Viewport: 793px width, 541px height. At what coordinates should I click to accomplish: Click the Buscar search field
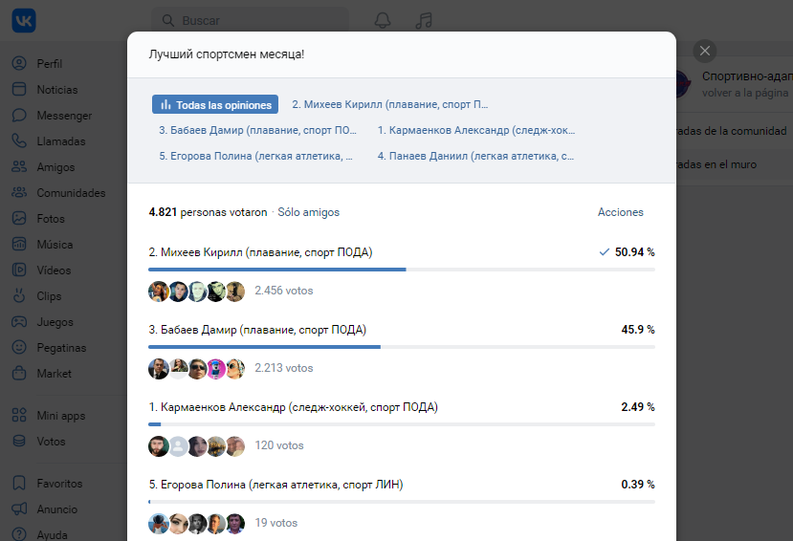click(251, 21)
